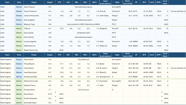Click the TJ Burch player cell
The height and width of the screenshot is (105, 186).
point(34,28)
